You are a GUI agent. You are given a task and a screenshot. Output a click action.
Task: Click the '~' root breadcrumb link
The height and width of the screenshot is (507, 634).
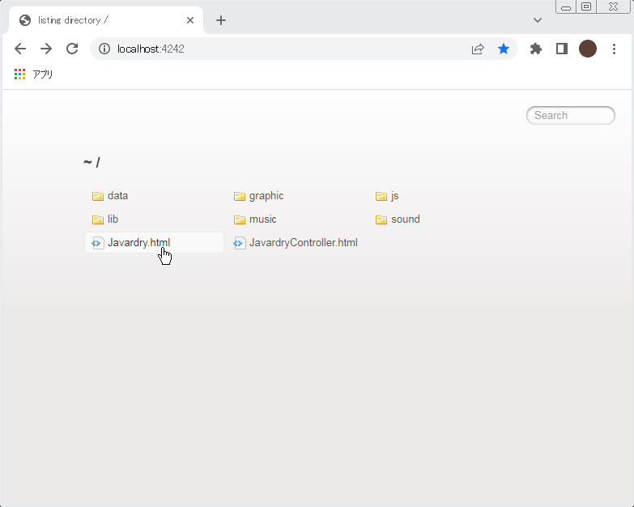tap(87, 162)
